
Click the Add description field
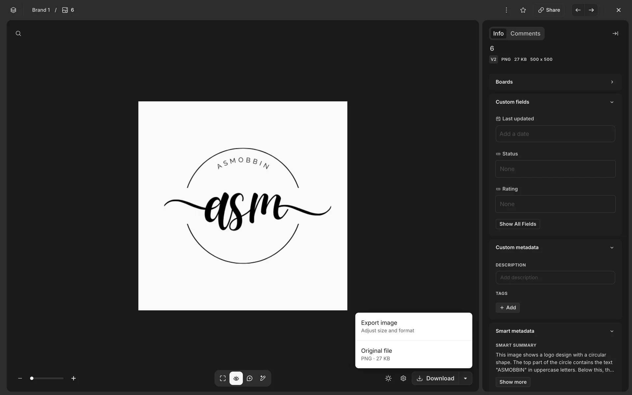(555, 277)
